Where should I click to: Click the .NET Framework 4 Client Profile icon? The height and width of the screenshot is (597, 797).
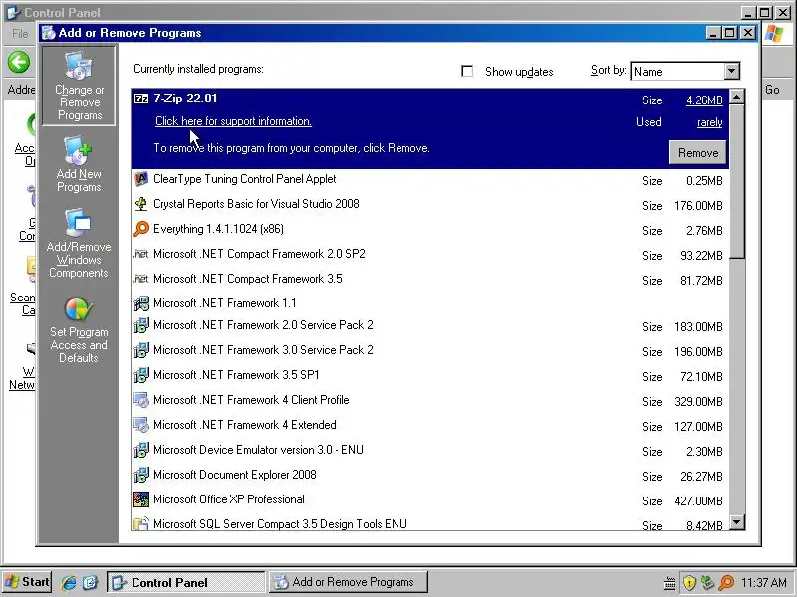(141, 400)
